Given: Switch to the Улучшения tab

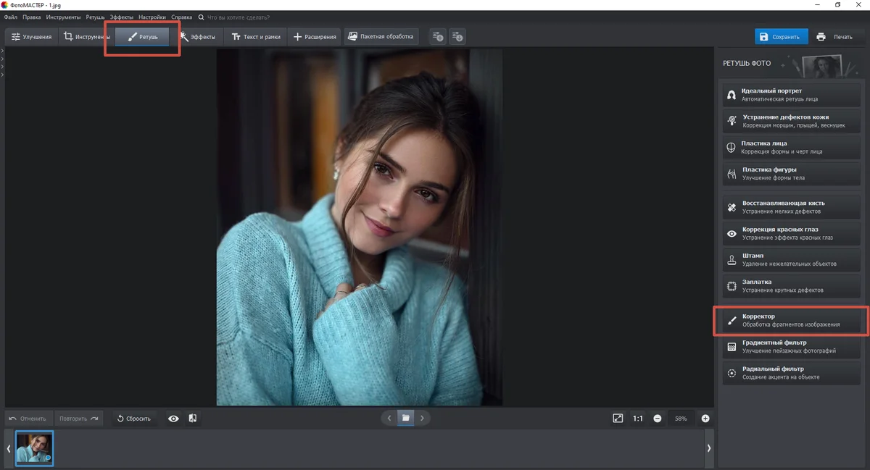Looking at the screenshot, I should (x=31, y=36).
